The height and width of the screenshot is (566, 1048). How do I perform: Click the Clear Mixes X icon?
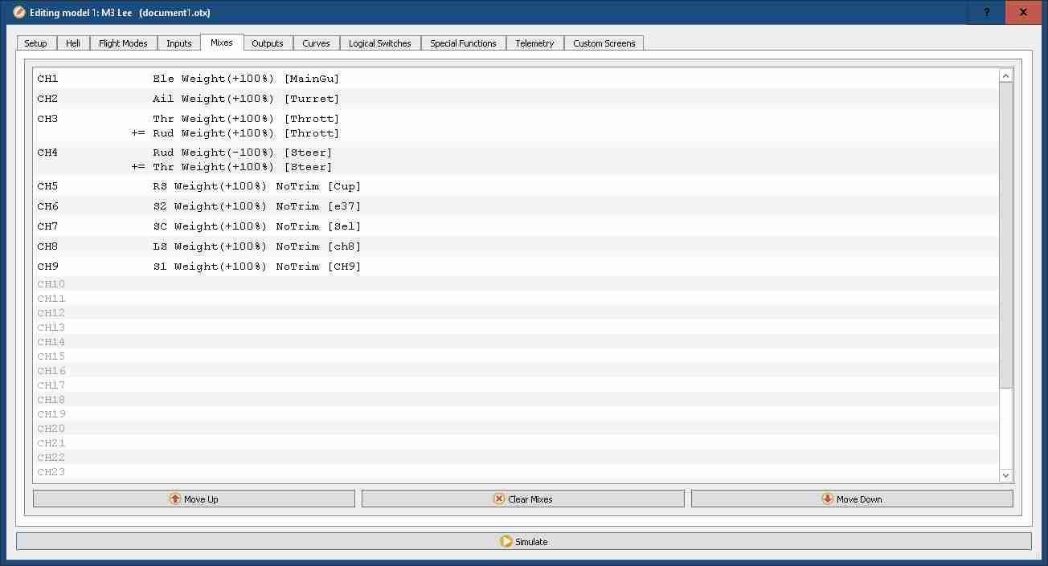coord(499,499)
